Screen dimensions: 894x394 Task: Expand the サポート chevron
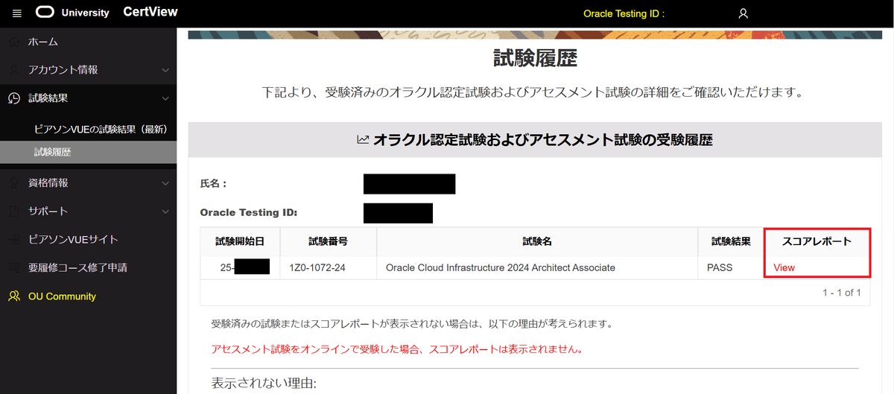point(165,211)
